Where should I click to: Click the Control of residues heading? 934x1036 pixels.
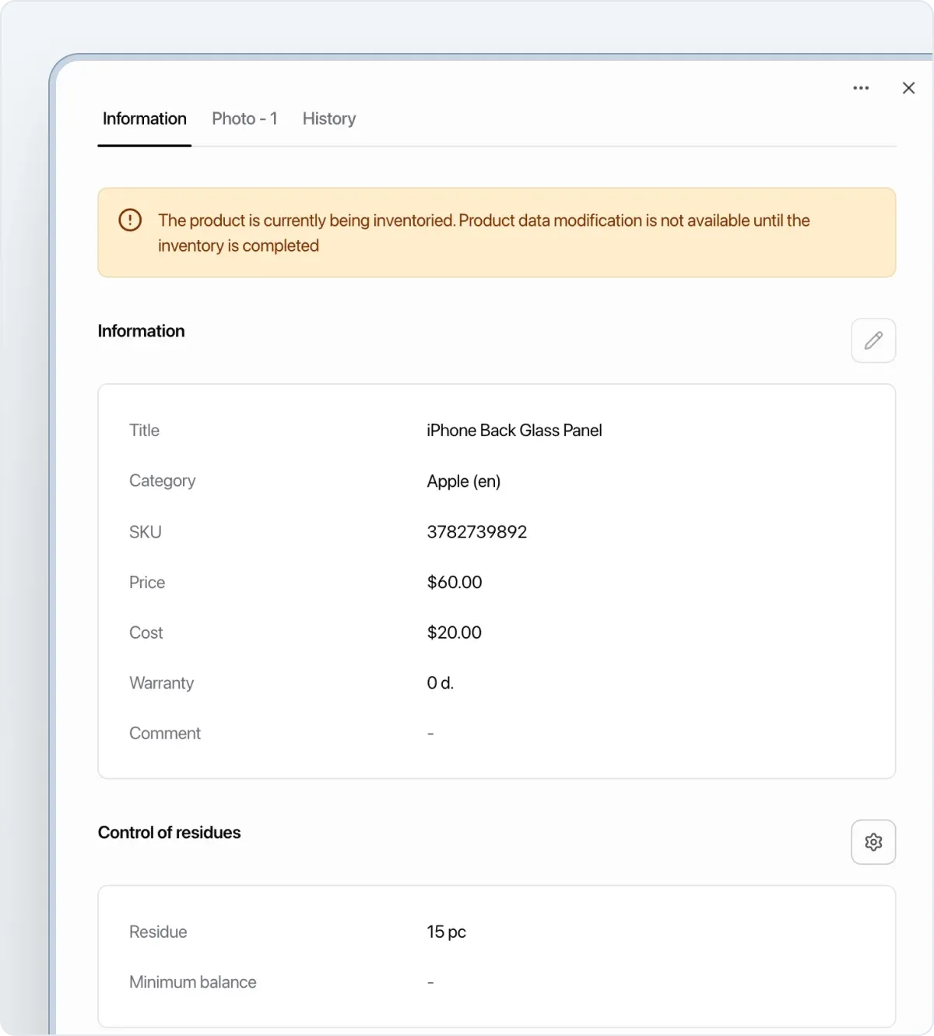pyautogui.click(x=169, y=833)
